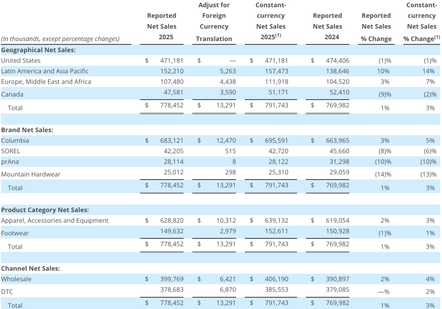Select Columbia 2024 value 663,965
Viewport: 442px width, 309px height.
point(338,140)
